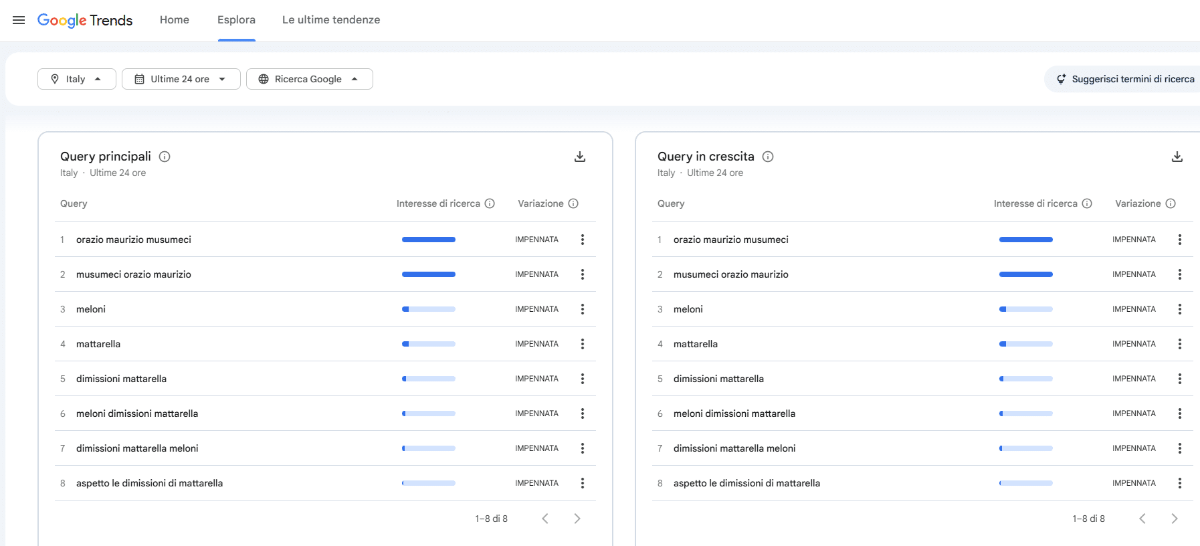Click info icon beside Query principali title

[x=165, y=157]
